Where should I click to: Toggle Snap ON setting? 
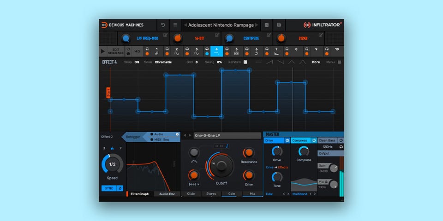tap(137, 62)
